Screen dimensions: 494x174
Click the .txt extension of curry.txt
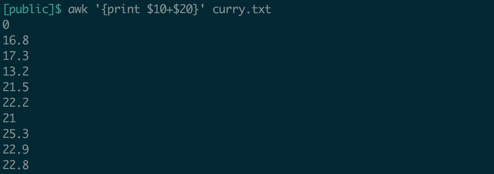[258, 9]
